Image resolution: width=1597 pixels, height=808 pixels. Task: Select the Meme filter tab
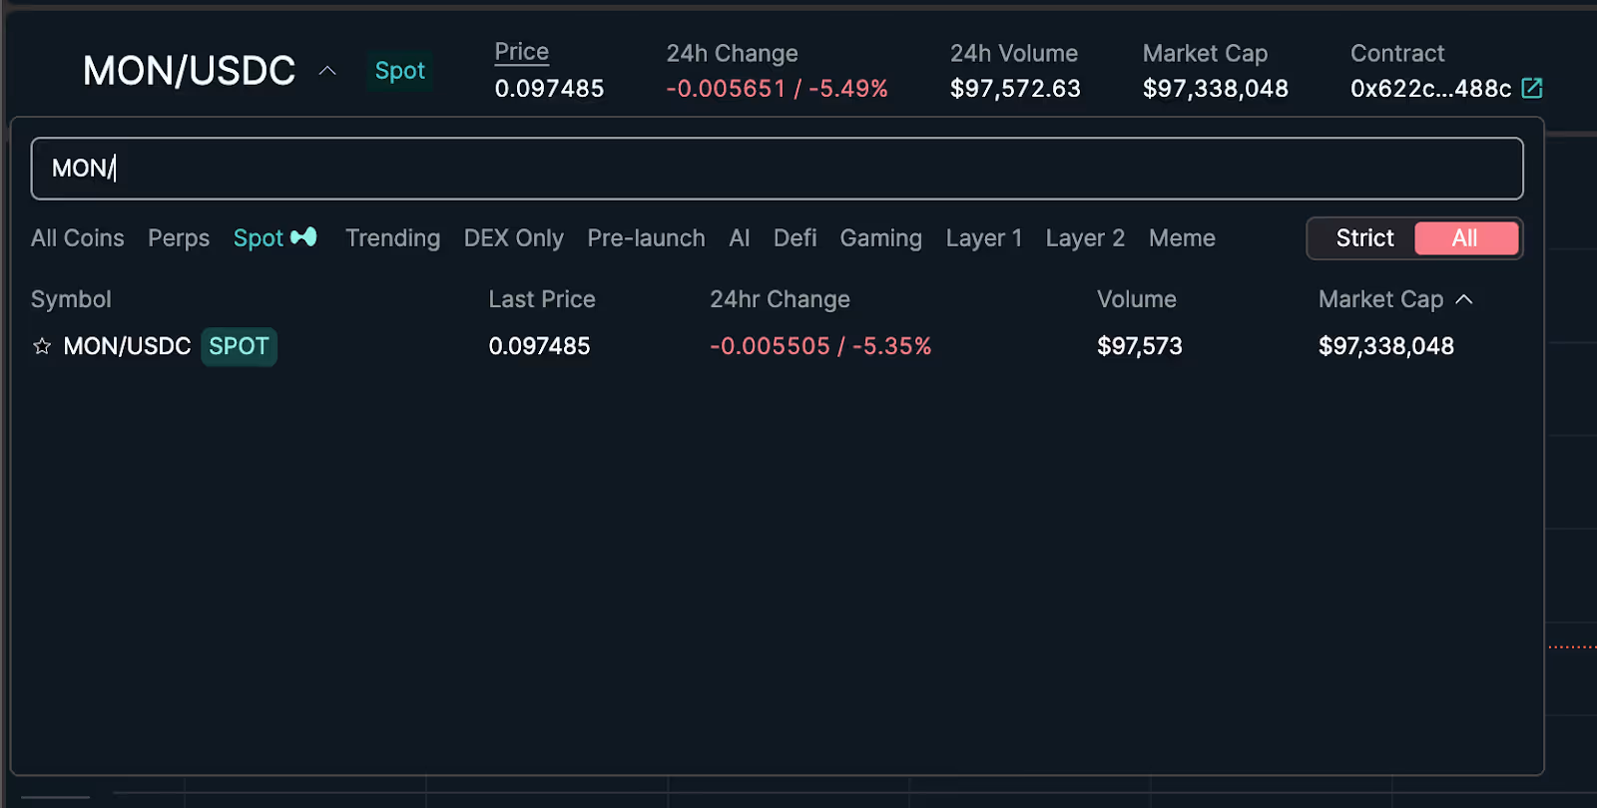coord(1182,238)
